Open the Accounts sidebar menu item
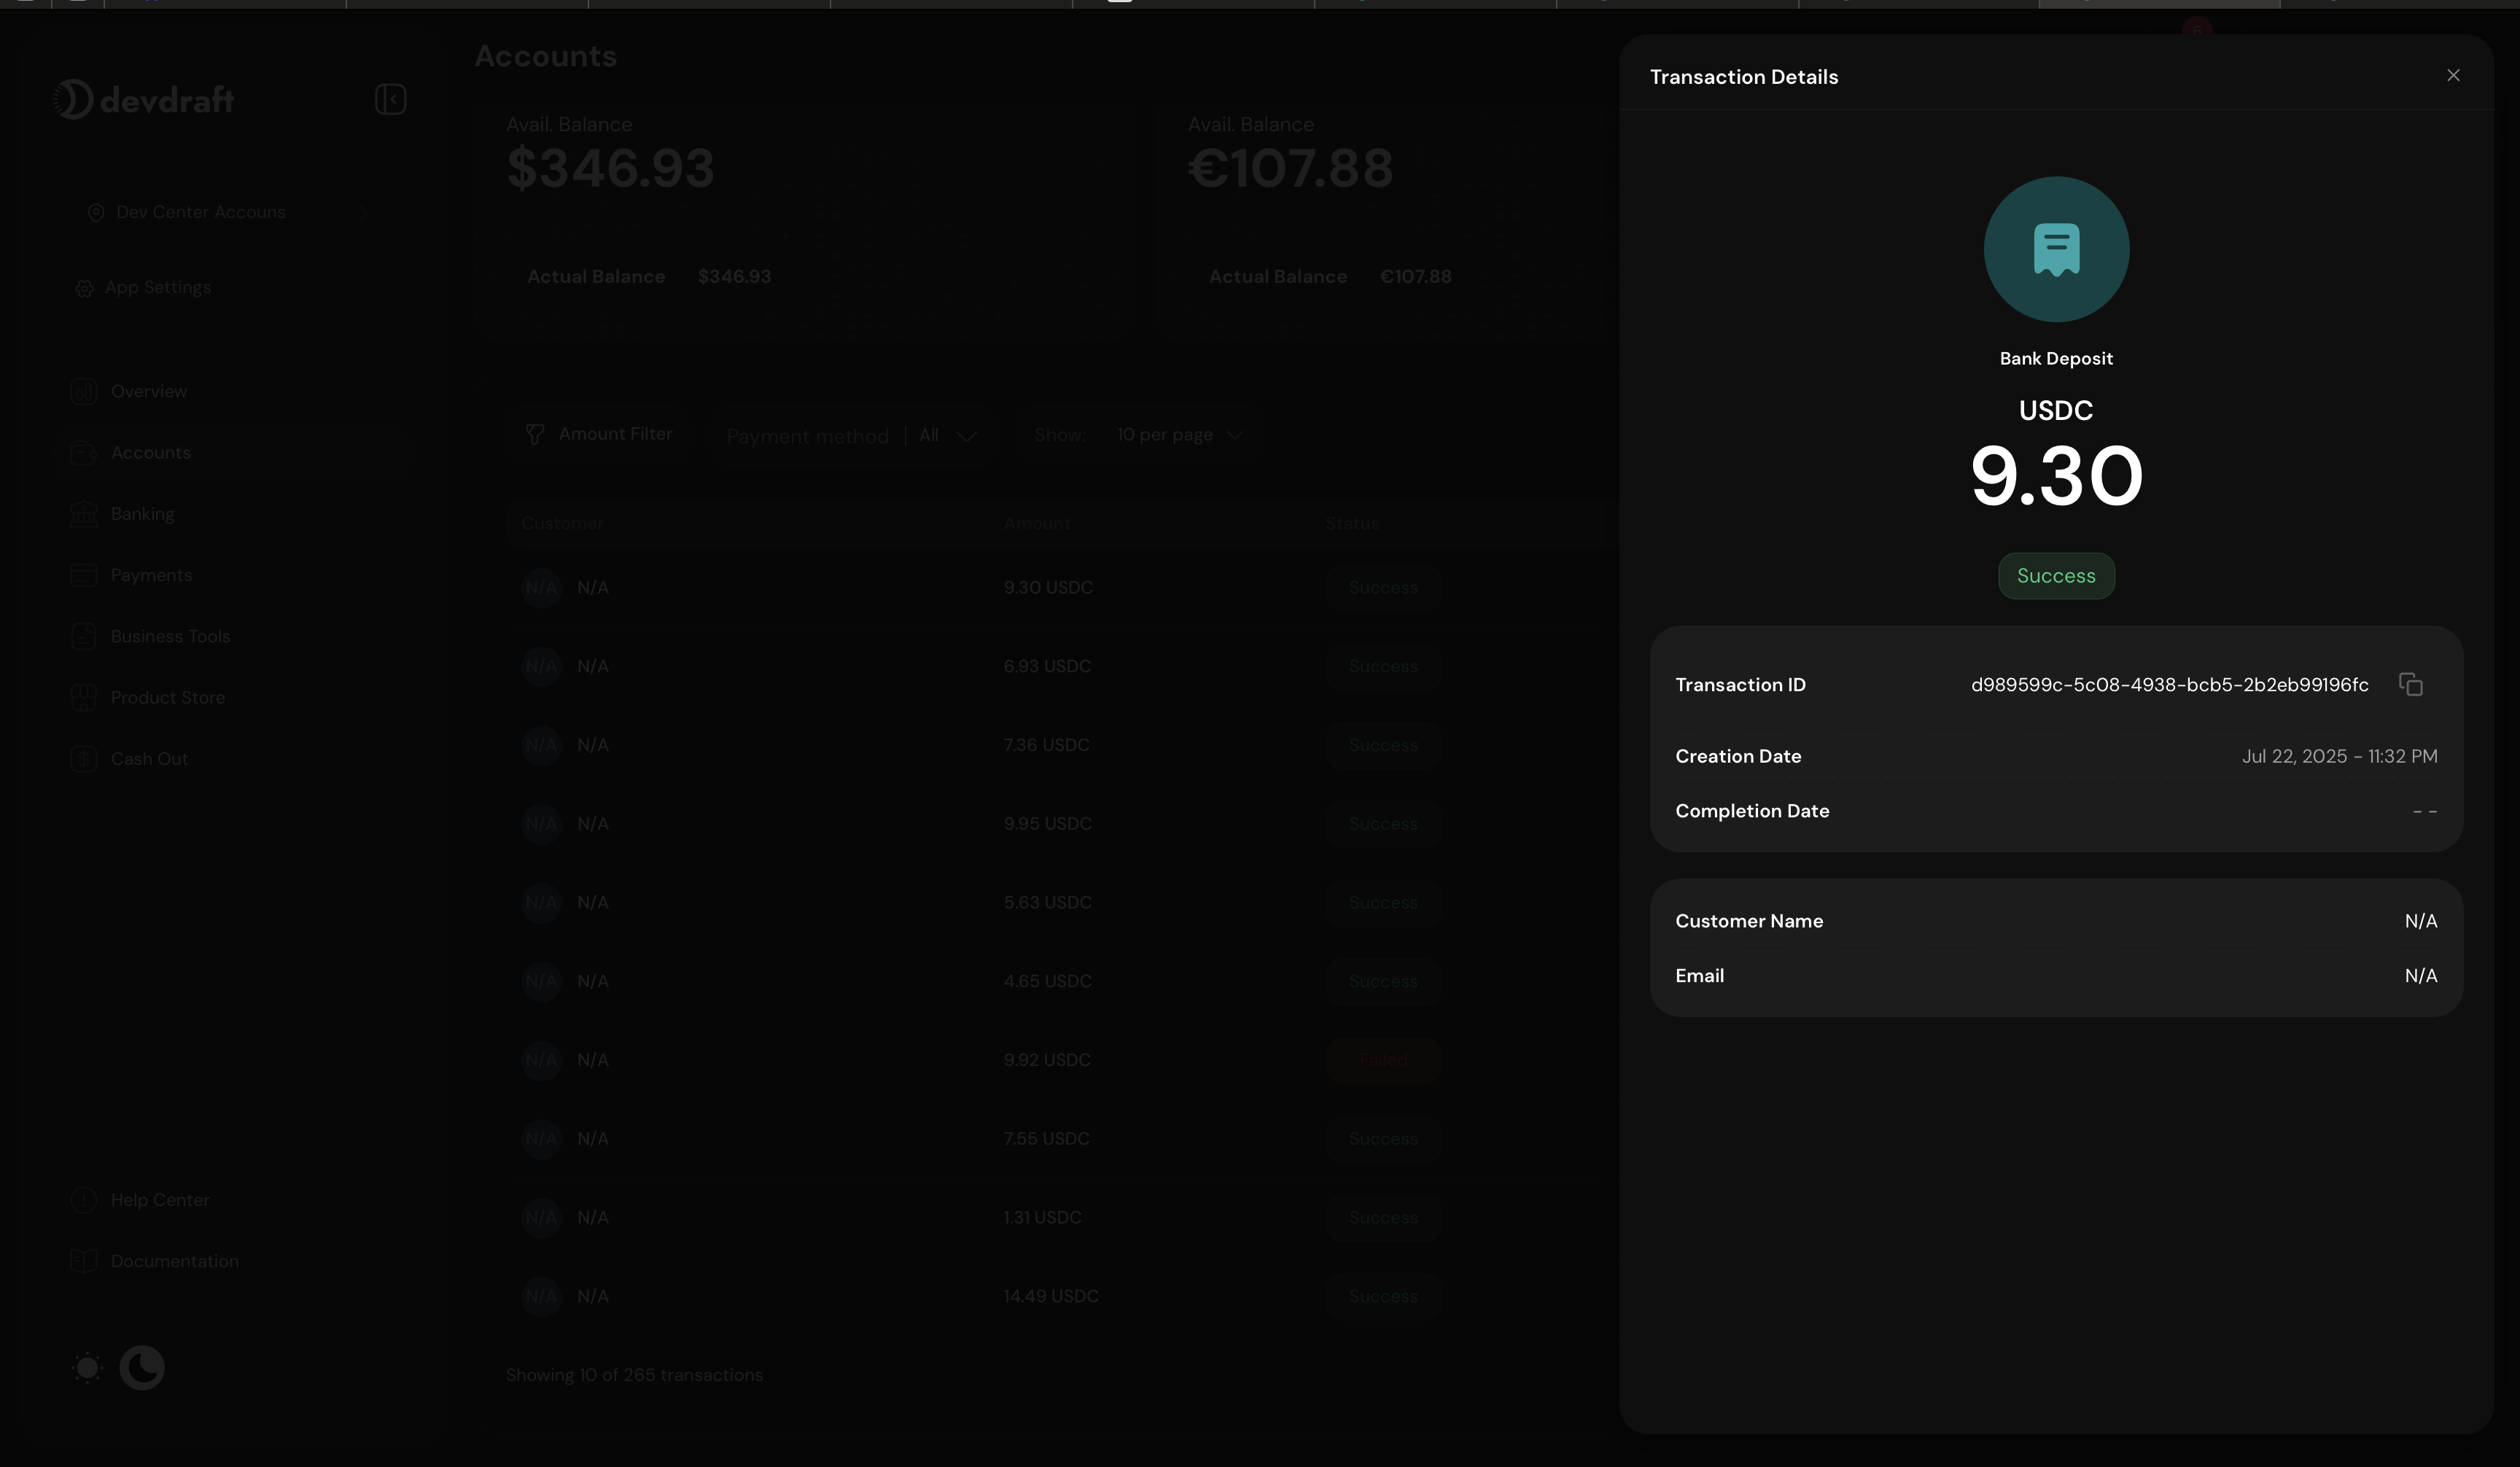Screen dimensions: 2520x1467 tap(150, 452)
